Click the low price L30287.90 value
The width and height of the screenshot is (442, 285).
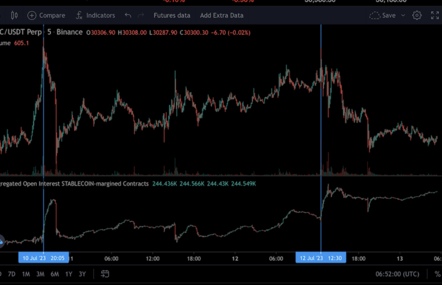click(163, 33)
